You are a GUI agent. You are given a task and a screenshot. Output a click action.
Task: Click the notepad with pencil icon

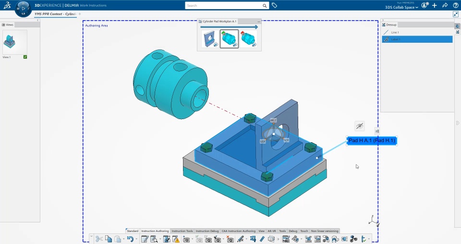[145, 239]
